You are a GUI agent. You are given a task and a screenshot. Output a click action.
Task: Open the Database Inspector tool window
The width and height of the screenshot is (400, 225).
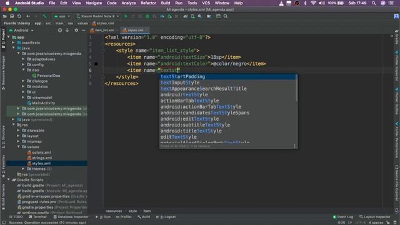(71, 217)
